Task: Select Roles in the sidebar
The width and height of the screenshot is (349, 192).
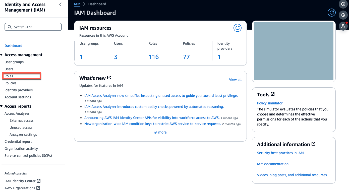Action: point(9,76)
